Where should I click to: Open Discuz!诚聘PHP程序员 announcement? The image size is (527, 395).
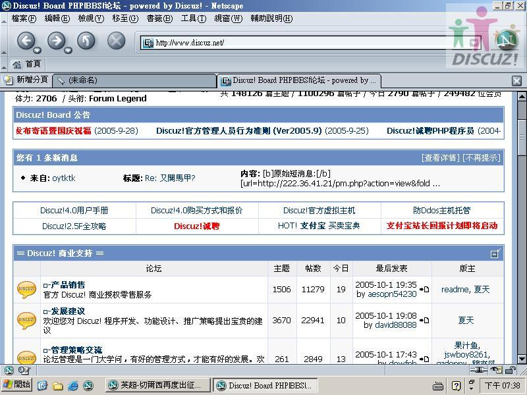(x=430, y=130)
